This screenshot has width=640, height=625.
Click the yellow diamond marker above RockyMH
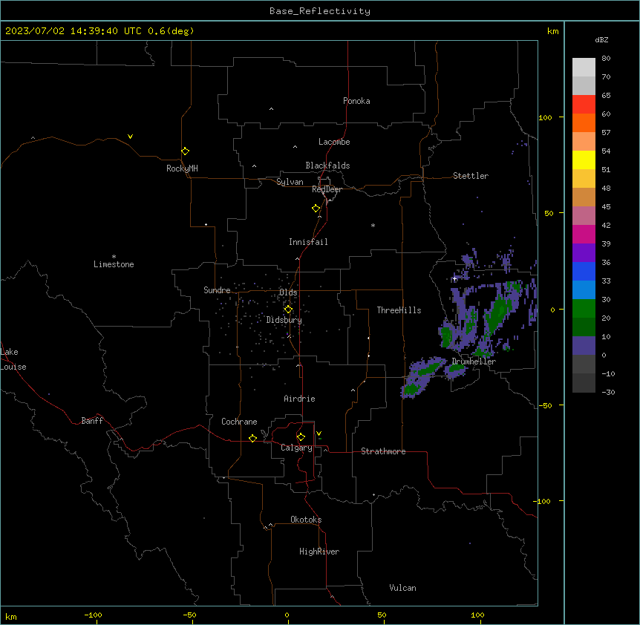tap(185, 151)
